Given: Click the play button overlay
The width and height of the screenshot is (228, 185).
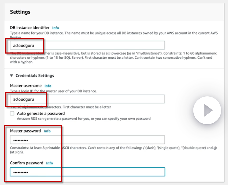Looking at the screenshot, I should pyautogui.click(x=207, y=110).
